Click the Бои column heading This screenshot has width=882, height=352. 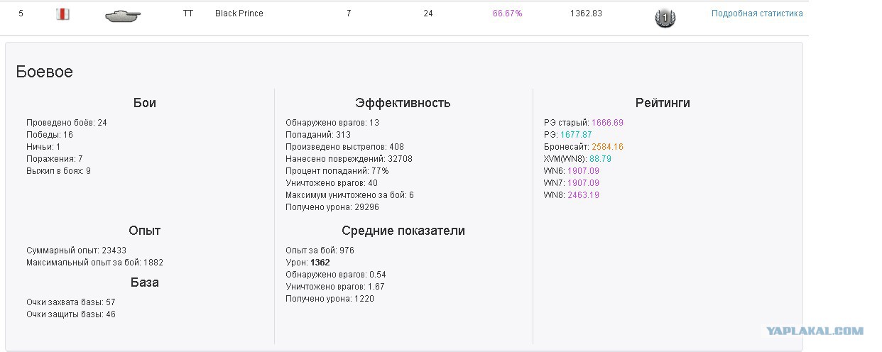tap(144, 103)
